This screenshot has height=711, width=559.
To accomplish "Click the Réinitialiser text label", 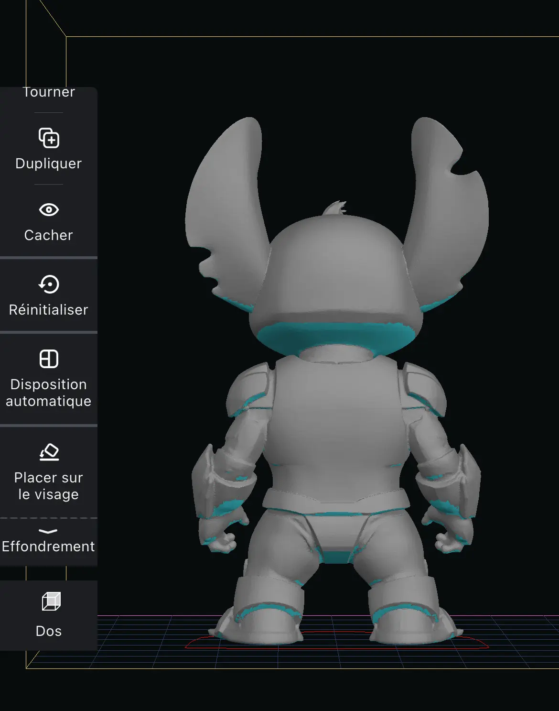I will click(x=49, y=310).
